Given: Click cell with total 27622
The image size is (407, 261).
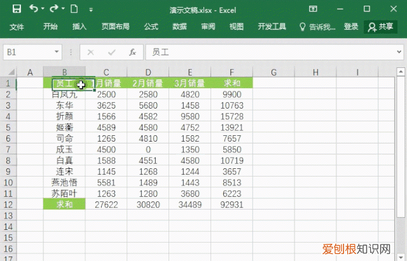Looking at the screenshot, I should [x=106, y=204].
